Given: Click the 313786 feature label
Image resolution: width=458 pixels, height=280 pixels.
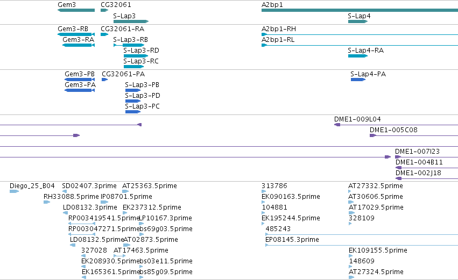Looking at the screenshot, I should coord(274,186).
